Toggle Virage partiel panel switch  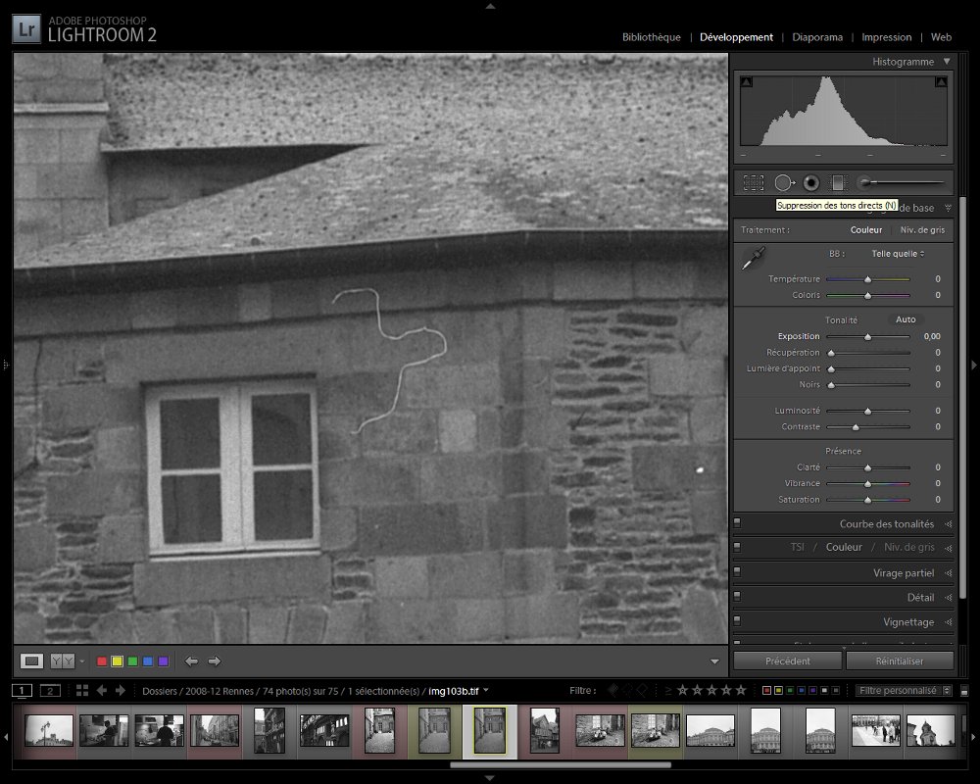[x=737, y=571]
